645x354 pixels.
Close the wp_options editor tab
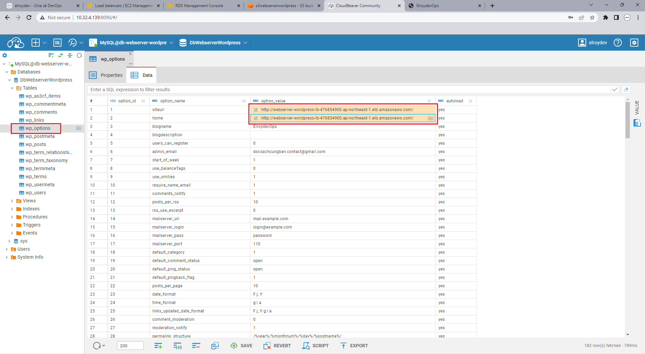tap(130, 54)
